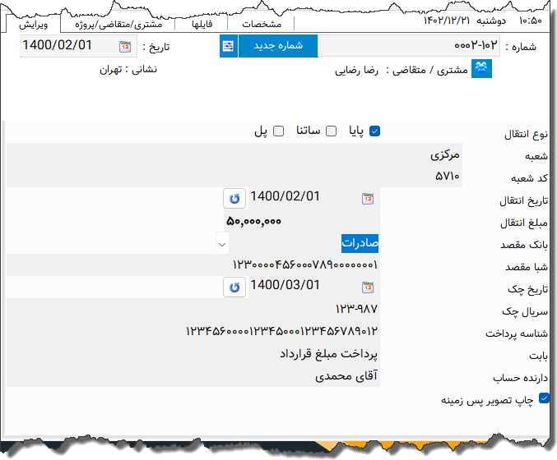Viewport: 557px width, 460px height.
Task: Reset تاریخ انتقال with refresh icon
Action: point(234,198)
